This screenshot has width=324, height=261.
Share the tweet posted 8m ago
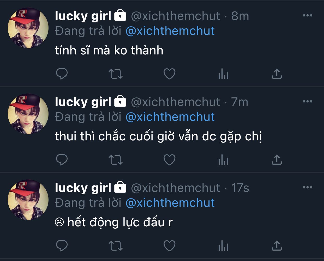pos(277,74)
